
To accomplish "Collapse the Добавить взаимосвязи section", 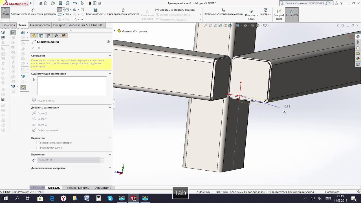I will [110, 107].
